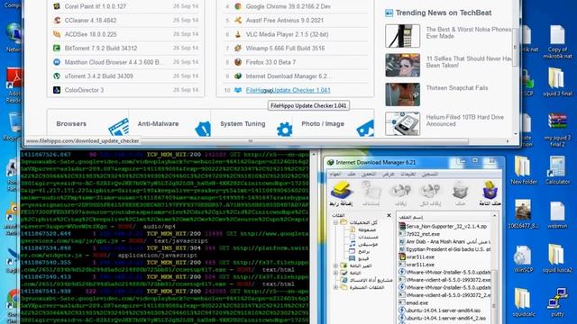This screenshot has height=324, width=577.
Task: Click the VLC cone icon in popular downloads
Action: (238, 34)
